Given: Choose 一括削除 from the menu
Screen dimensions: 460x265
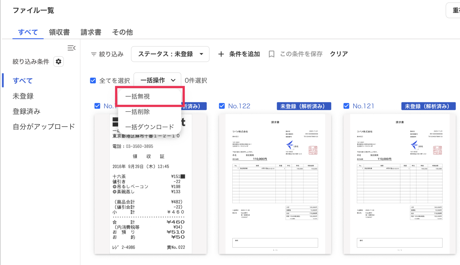Looking at the screenshot, I should pos(150,112).
